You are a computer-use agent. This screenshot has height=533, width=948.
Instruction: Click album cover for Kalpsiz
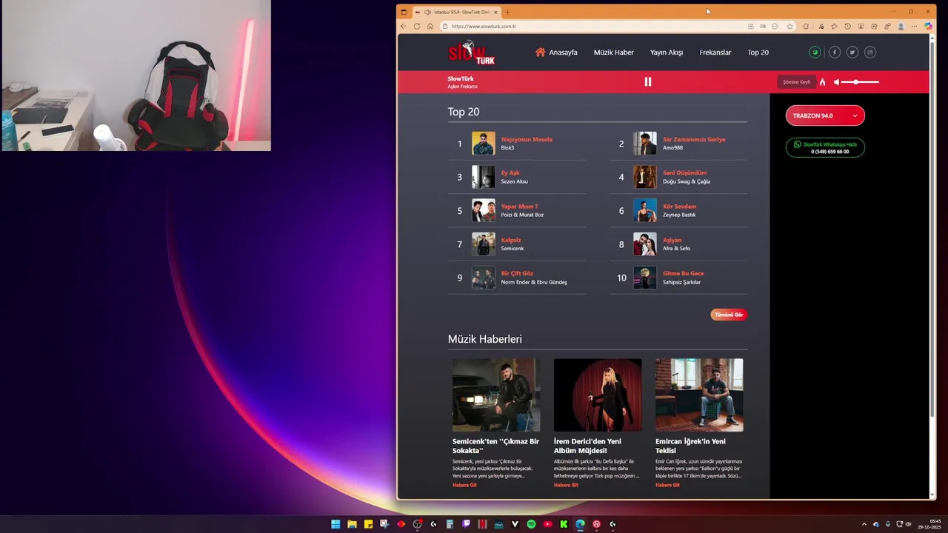[484, 244]
